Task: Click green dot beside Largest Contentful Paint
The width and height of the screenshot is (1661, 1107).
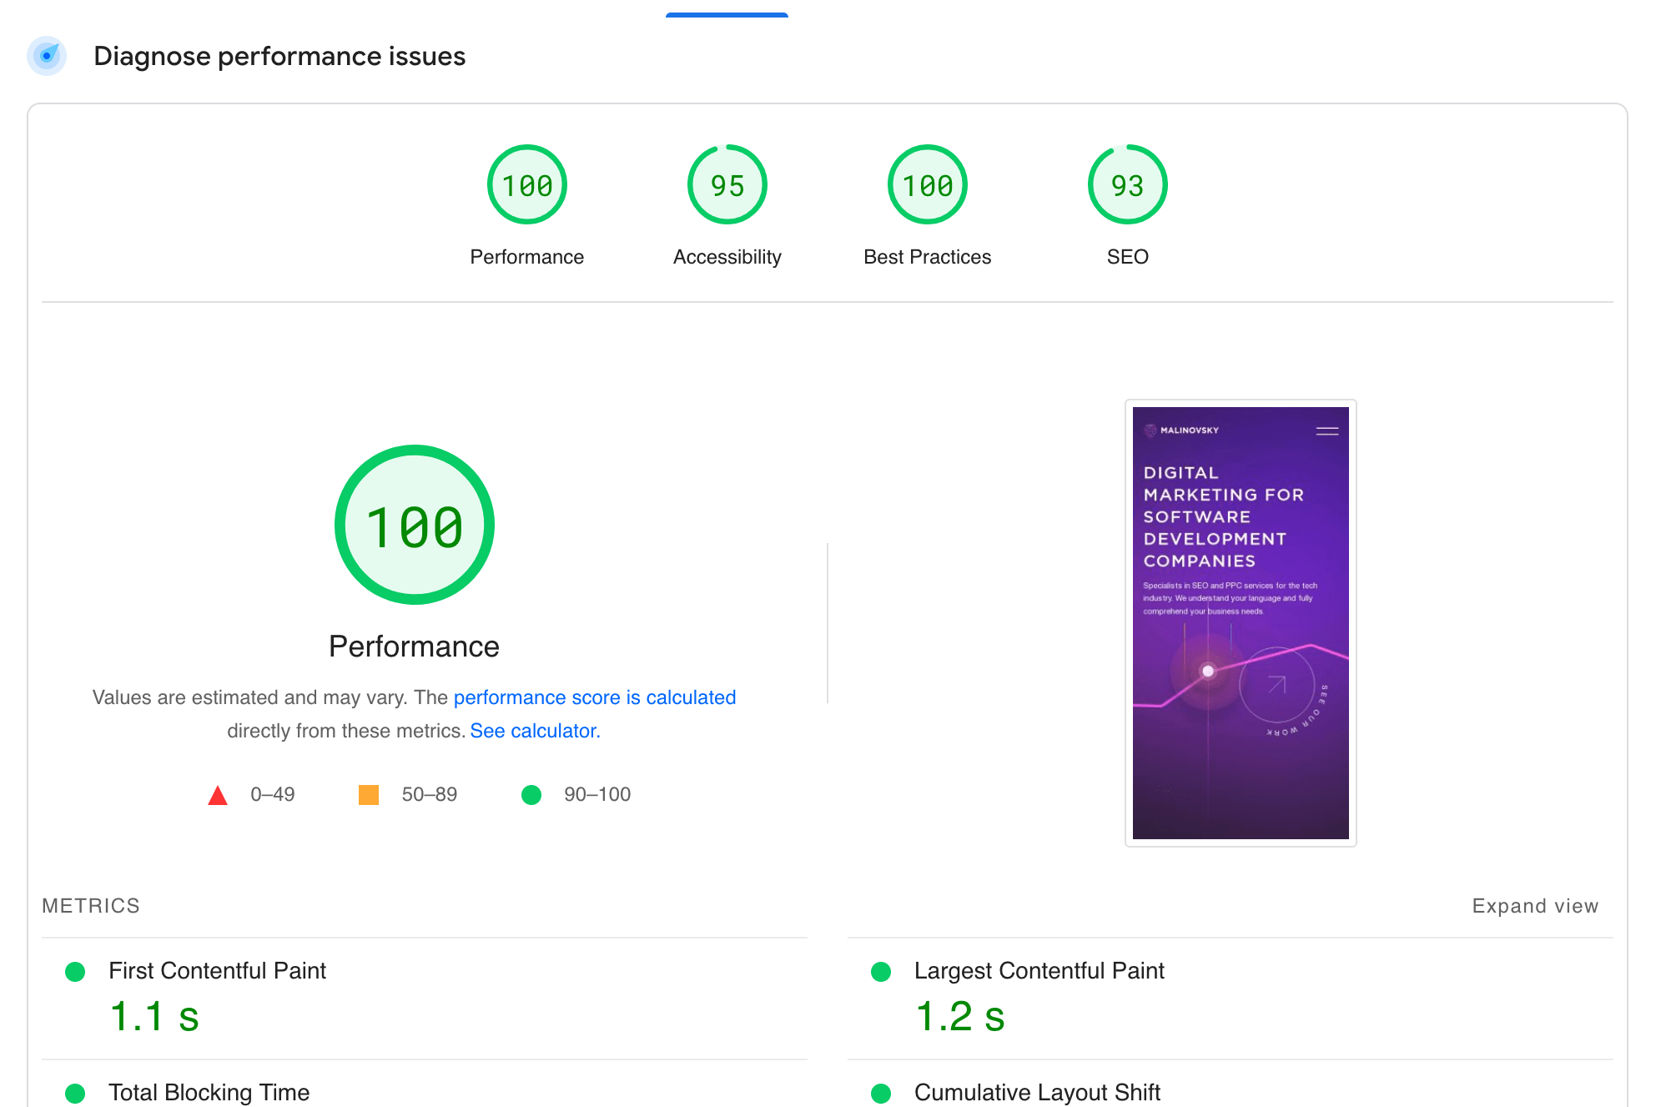Action: (x=881, y=972)
